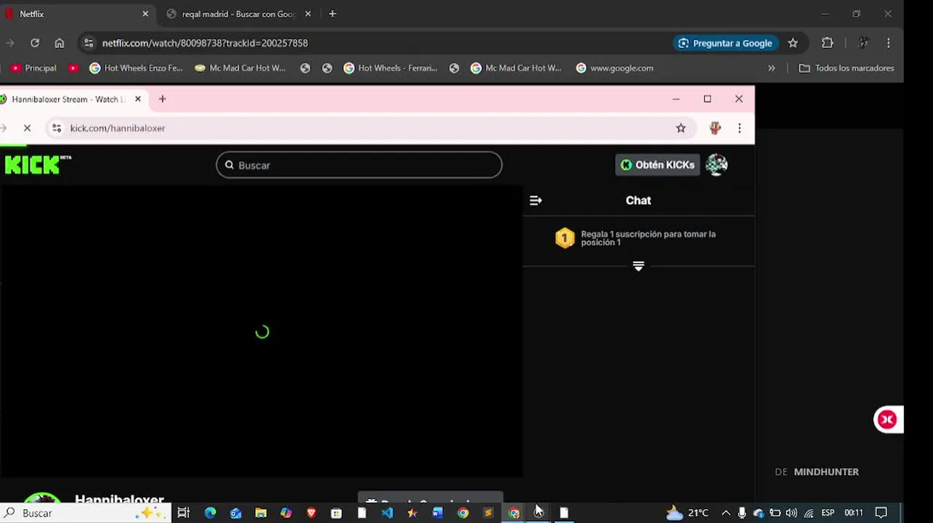Switch ESP keyboard language indicator
Viewport: 933px width, 523px height.
pyautogui.click(x=828, y=513)
